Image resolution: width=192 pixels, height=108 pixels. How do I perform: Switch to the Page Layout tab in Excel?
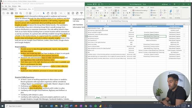[x=108, y=7]
